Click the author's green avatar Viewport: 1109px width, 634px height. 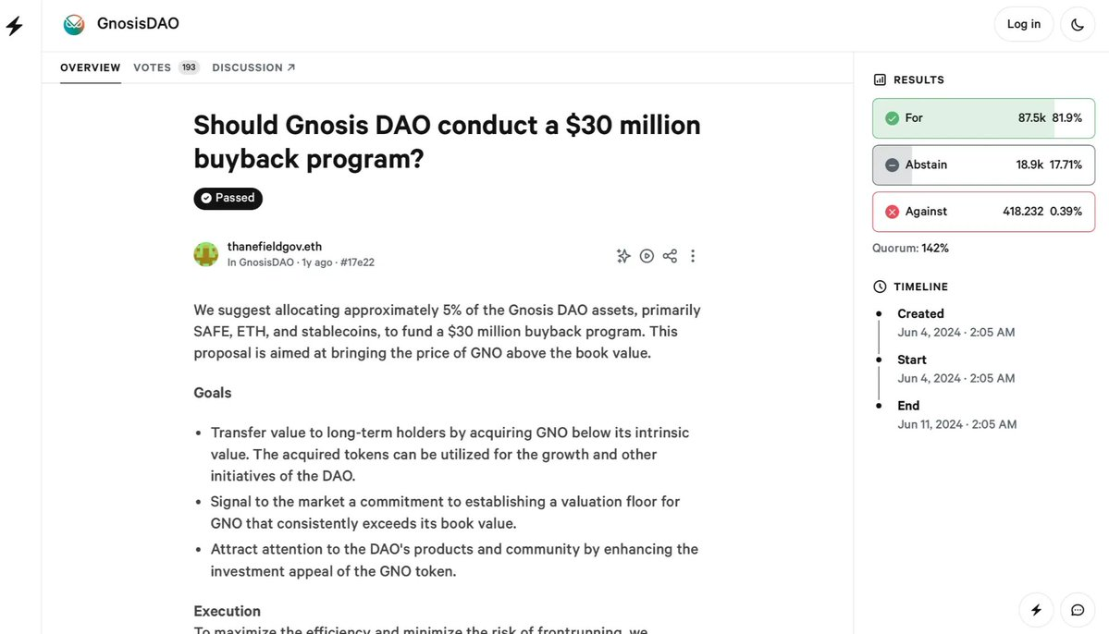(206, 254)
